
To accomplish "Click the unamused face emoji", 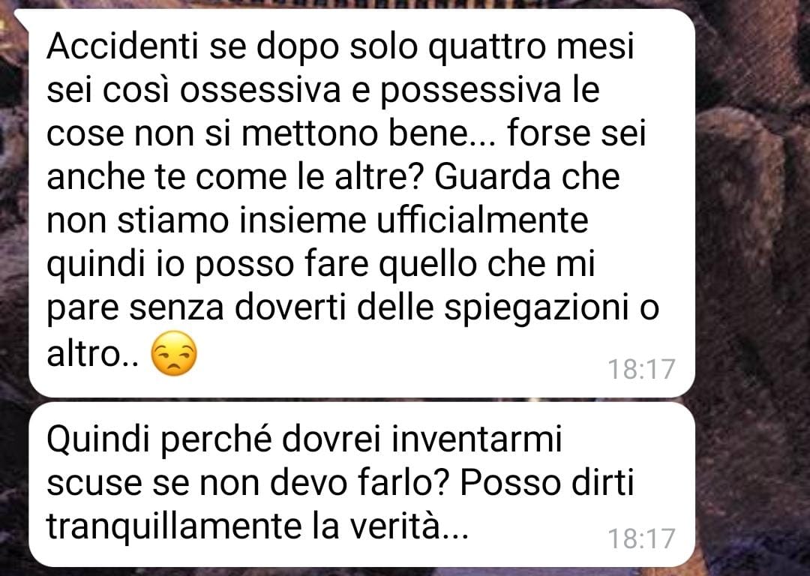I will (173, 353).
